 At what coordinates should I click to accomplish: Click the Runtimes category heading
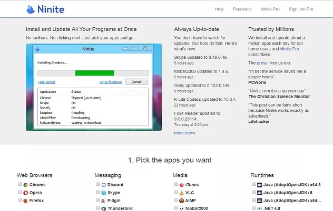[x=262, y=175]
